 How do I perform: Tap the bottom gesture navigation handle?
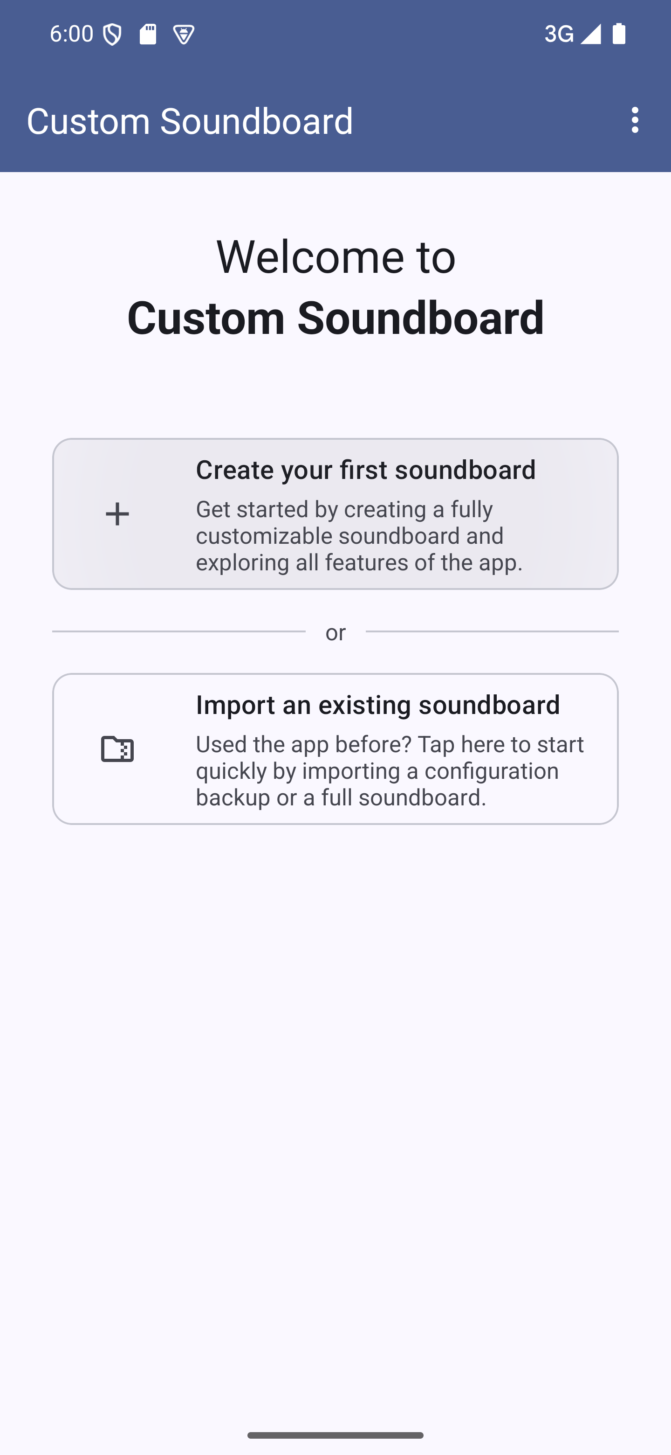[335, 1435]
